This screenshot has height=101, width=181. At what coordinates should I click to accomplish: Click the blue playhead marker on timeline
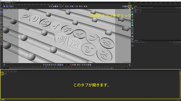tap(46, 66)
